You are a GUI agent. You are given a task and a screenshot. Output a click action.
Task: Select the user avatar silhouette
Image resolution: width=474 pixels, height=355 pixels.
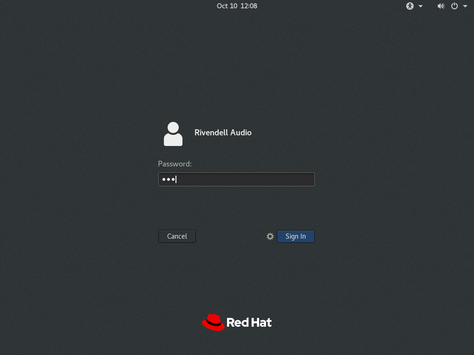tap(173, 134)
